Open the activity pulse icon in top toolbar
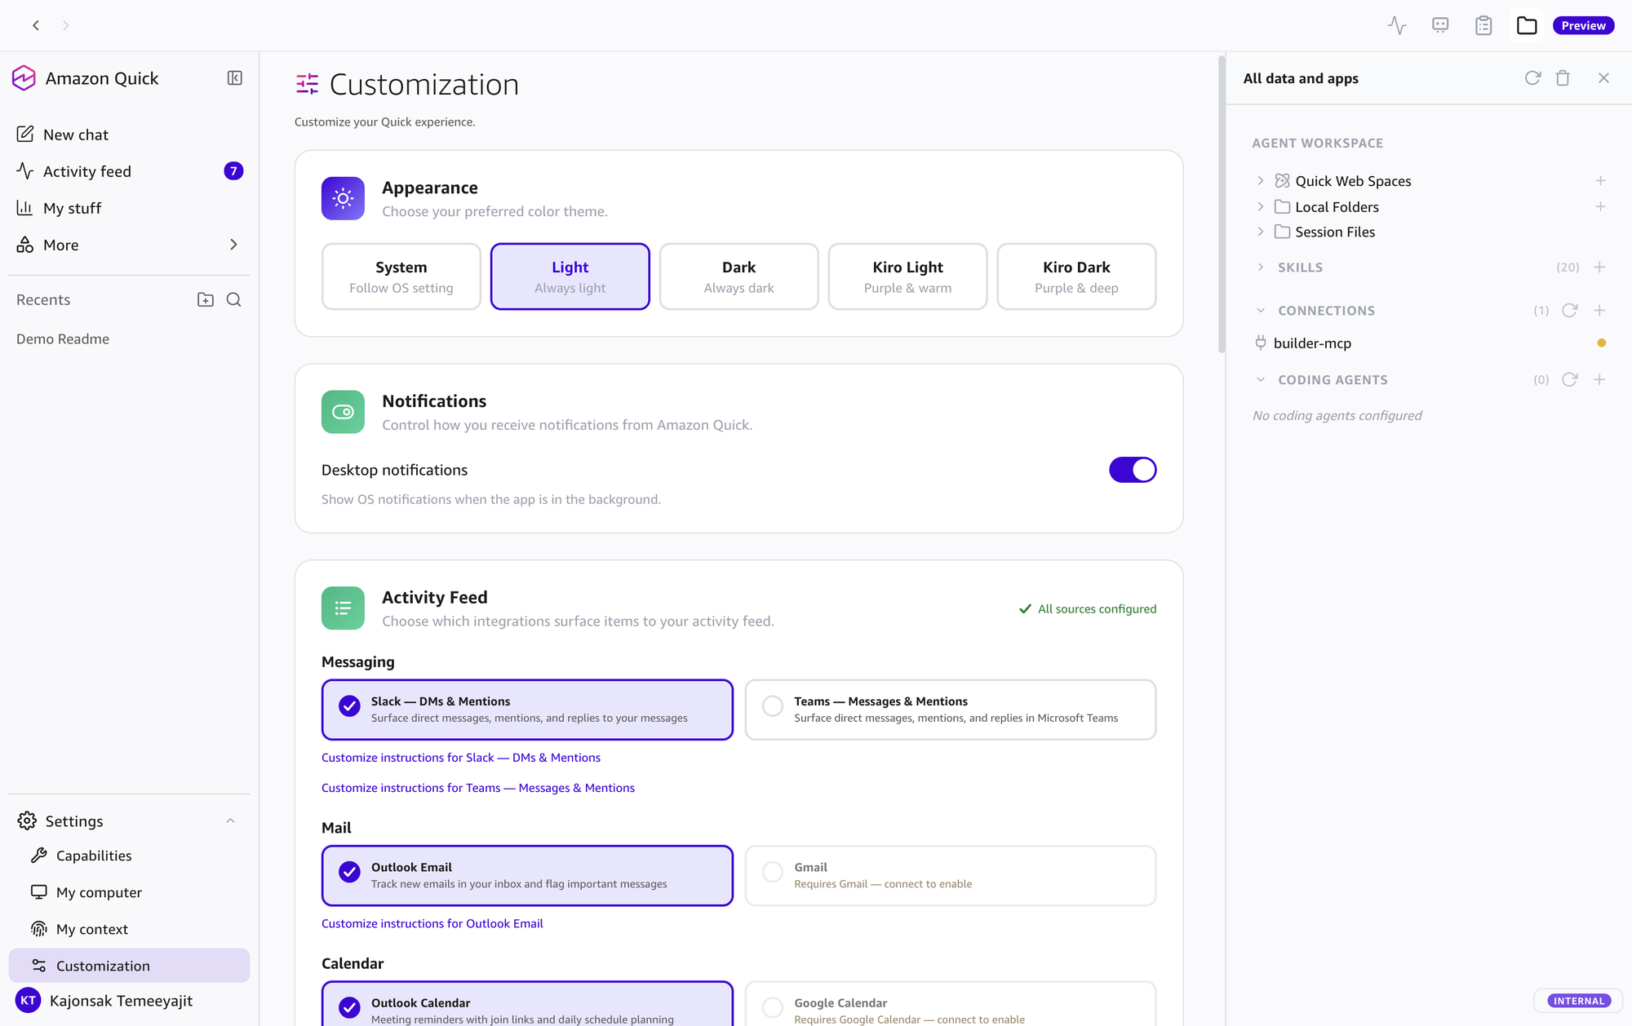This screenshot has height=1026, width=1632. point(1397,25)
